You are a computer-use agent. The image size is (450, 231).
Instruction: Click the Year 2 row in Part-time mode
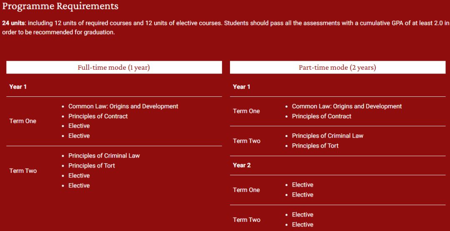pyautogui.click(x=242, y=165)
